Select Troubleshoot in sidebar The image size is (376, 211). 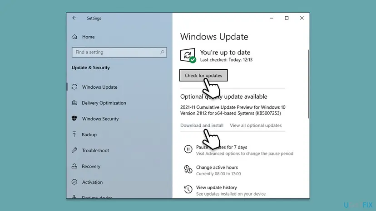click(x=95, y=150)
